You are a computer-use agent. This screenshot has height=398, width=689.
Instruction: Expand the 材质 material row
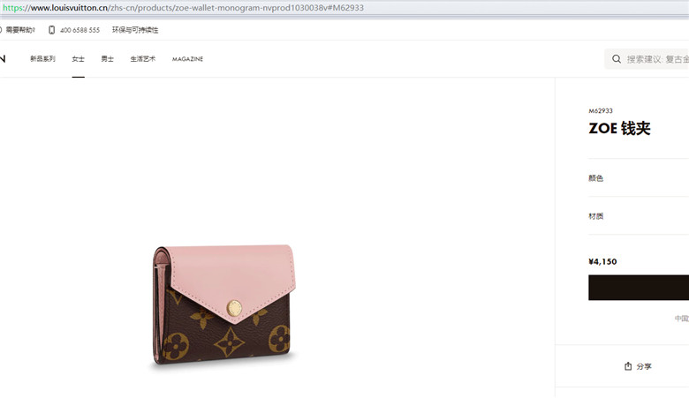pyautogui.click(x=639, y=216)
